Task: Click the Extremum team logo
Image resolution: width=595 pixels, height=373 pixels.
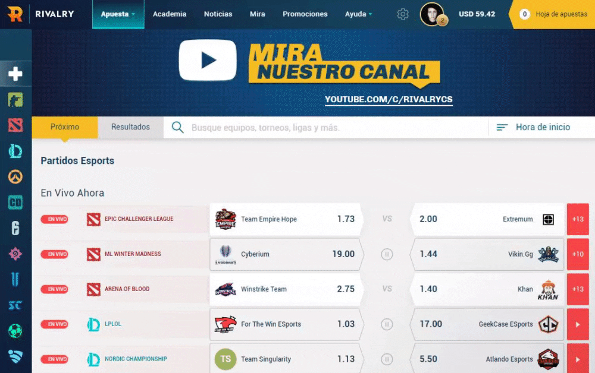Action: (548, 219)
